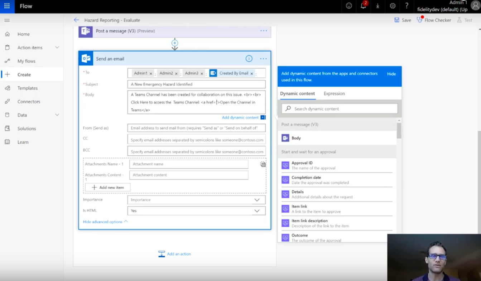The image size is (481, 281).
Task: Open the app launcher waffle icon
Action: pyautogui.click(x=7, y=6)
